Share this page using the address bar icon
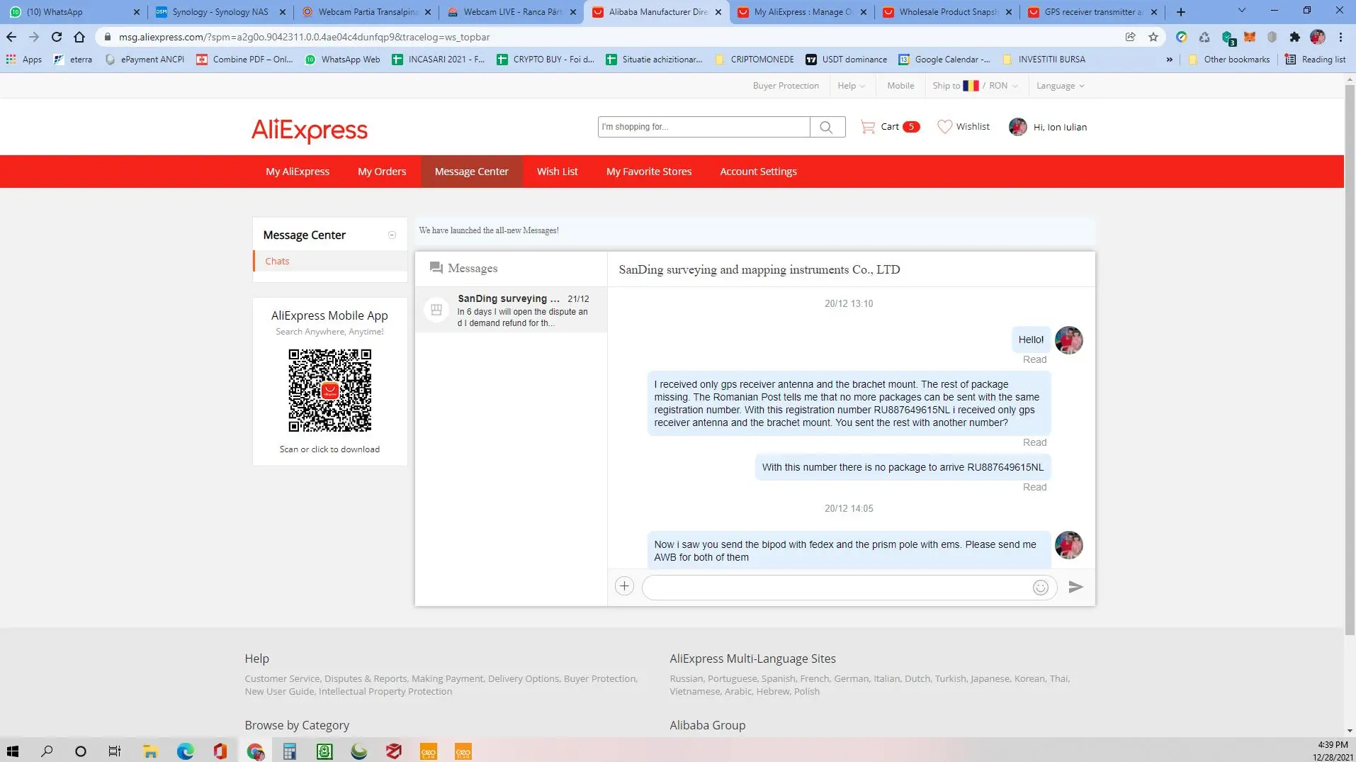The height and width of the screenshot is (762, 1356). 1131,37
